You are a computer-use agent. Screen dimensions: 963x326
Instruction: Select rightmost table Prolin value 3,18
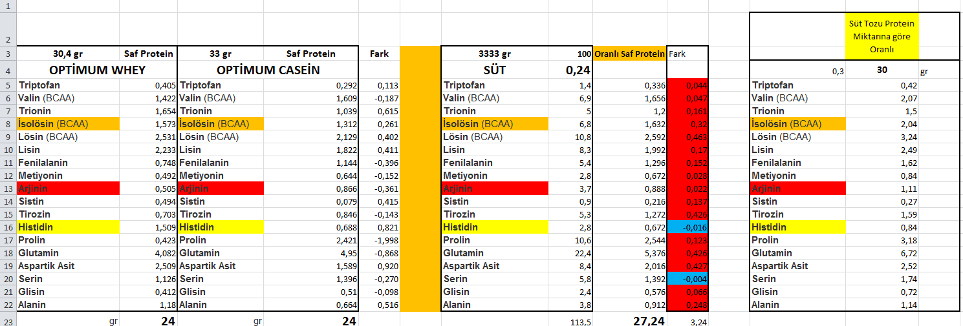(x=882, y=240)
